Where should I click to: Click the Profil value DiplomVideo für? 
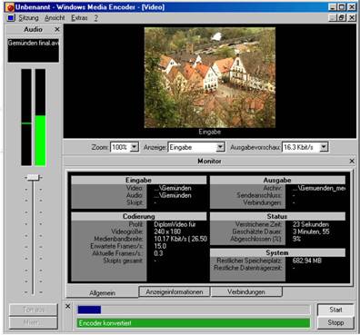click(175, 224)
